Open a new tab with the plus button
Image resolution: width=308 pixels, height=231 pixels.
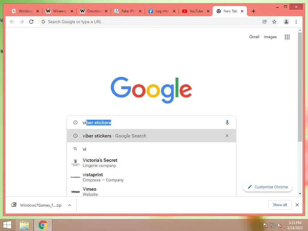pyautogui.click(x=253, y=11)
